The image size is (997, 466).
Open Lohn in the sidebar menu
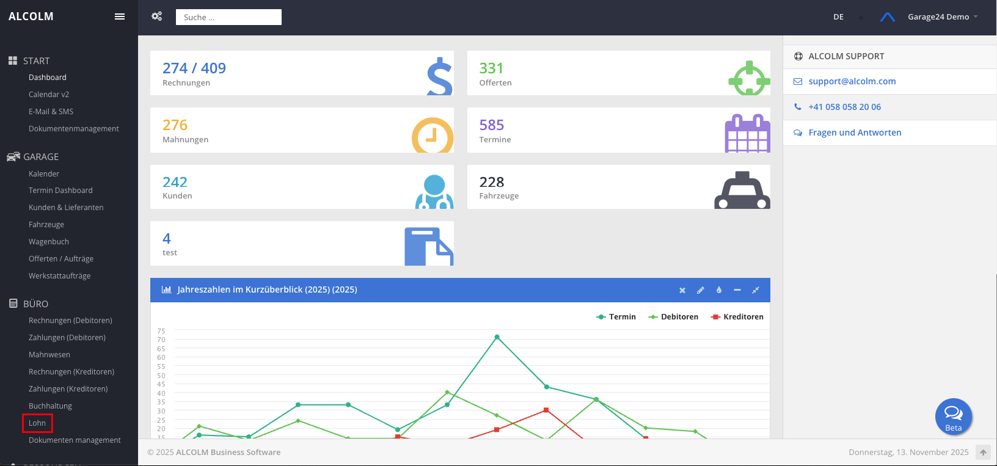coord(37,423)
